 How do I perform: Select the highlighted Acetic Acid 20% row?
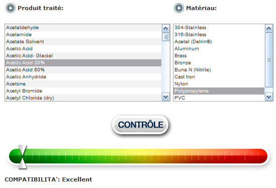click(83, 63)
